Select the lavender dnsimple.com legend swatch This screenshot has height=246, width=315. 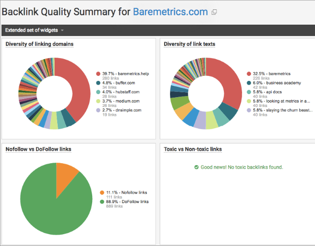coord(98,110)
